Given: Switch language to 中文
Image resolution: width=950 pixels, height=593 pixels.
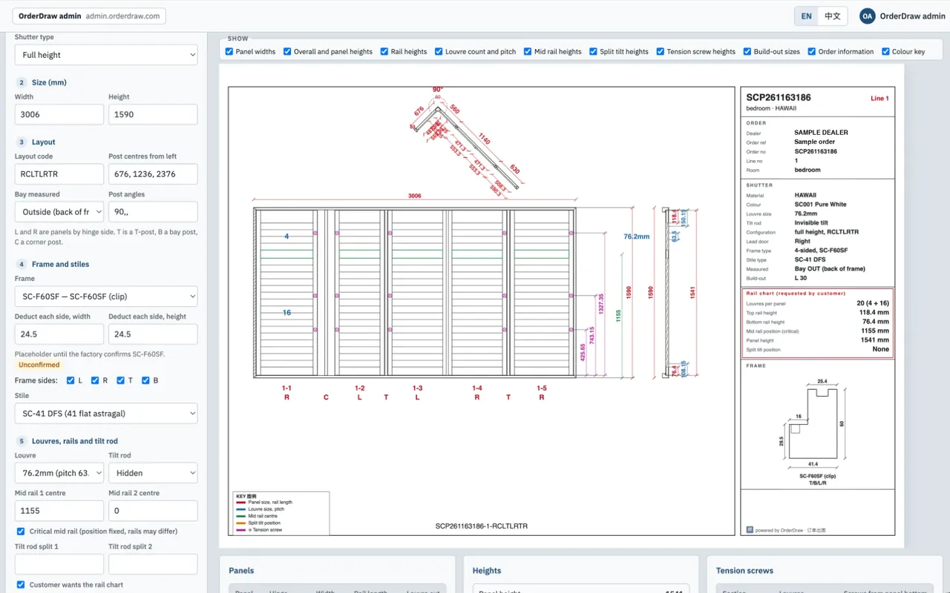Looking at the screenshot, I should click(833, 16).
